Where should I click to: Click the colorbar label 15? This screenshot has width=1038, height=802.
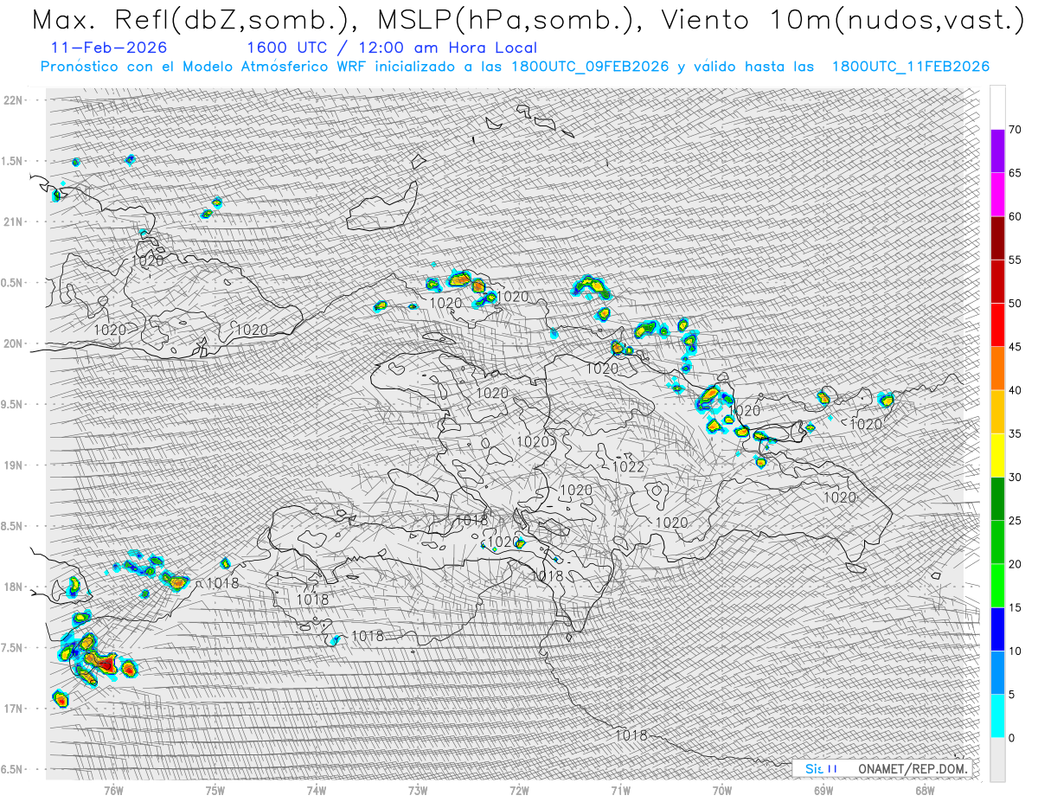coord(1015,607)
